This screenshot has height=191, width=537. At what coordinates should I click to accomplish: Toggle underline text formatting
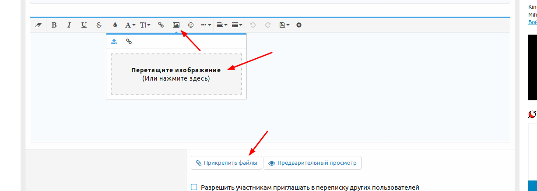(84, 25)
